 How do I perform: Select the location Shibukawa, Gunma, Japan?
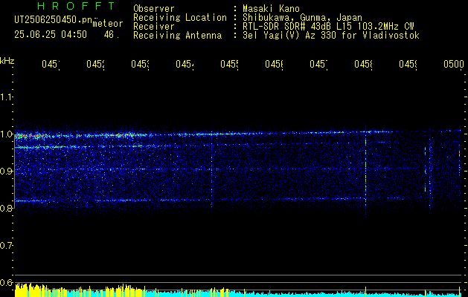302,18
